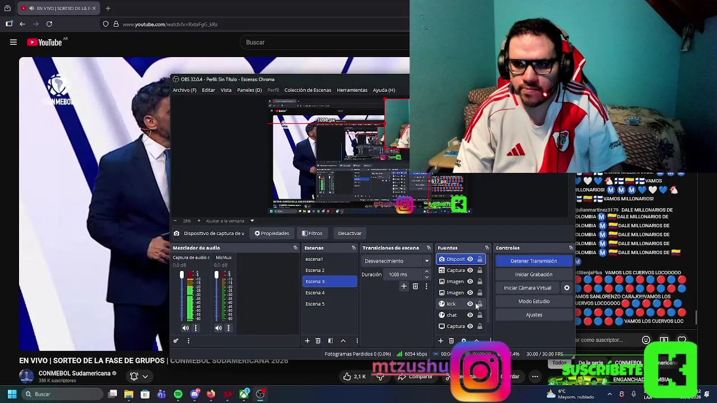Open a new browser tab

(x=108, y=8)
